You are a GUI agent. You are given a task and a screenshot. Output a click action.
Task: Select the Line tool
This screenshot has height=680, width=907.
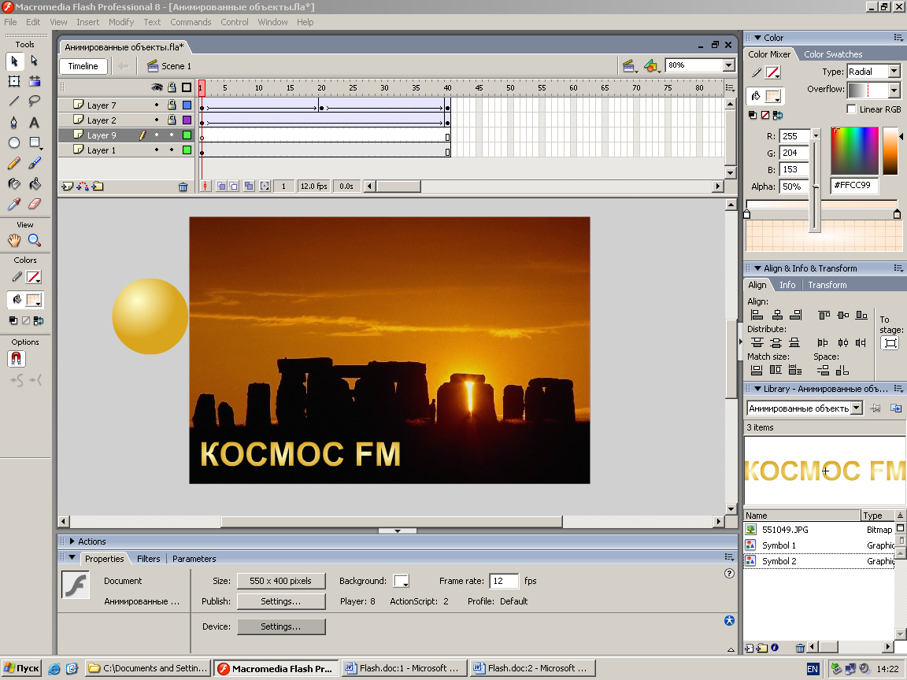(14, 102)
